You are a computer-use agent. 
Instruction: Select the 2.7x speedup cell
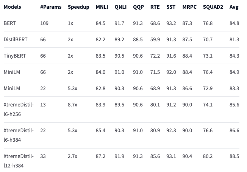(72, 156)
